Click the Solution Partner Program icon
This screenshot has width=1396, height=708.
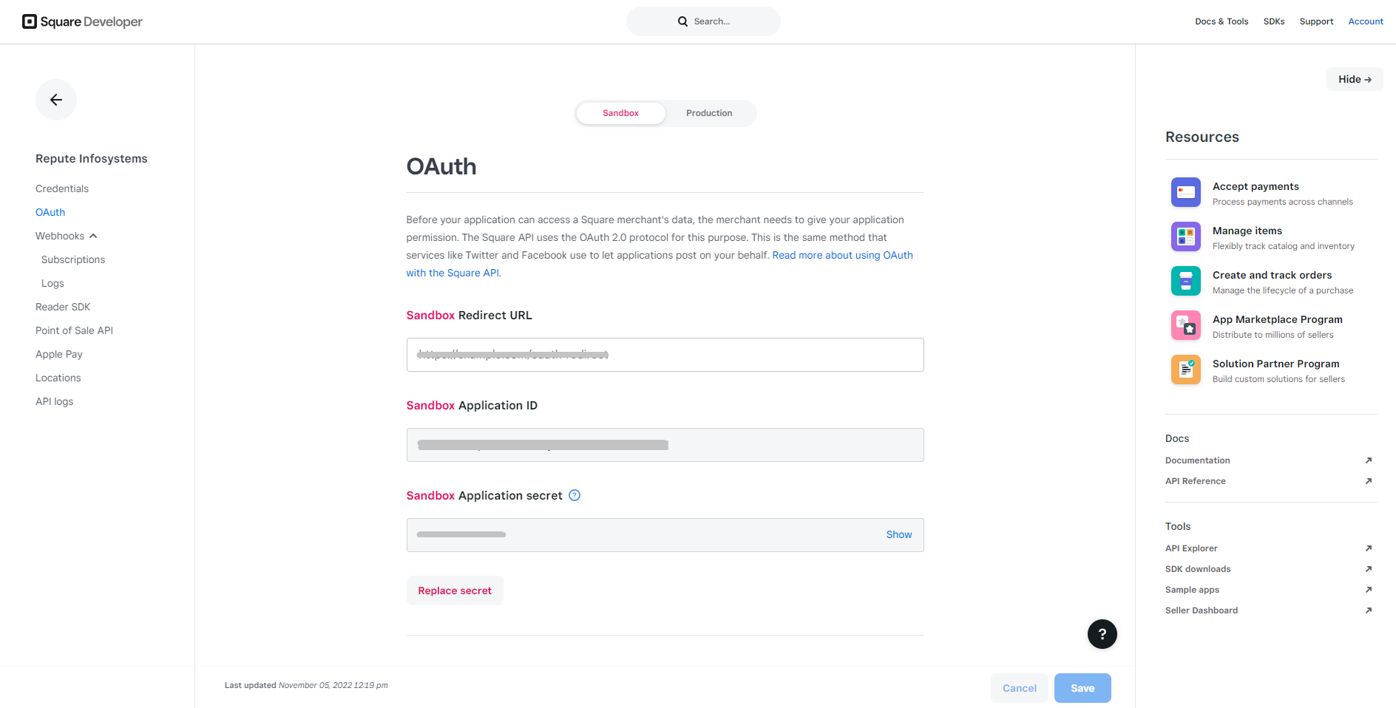[1185, 370]
